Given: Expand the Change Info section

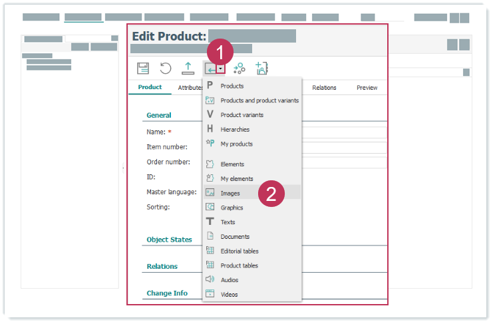Looking at the screenshot, I should pyautogui.click(x=167, y=293).
